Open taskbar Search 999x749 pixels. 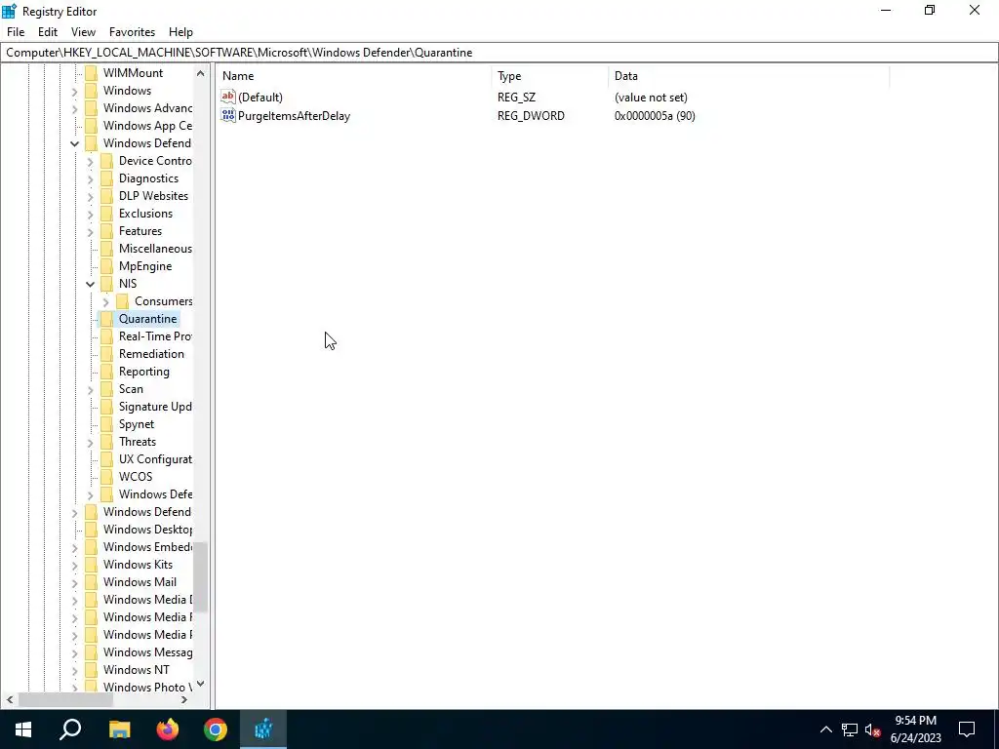(x=70, y=729)
